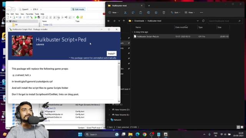Open Microsoft Edge from taskbar
This screenshot has width=246, height=138.
pos(138,135)
